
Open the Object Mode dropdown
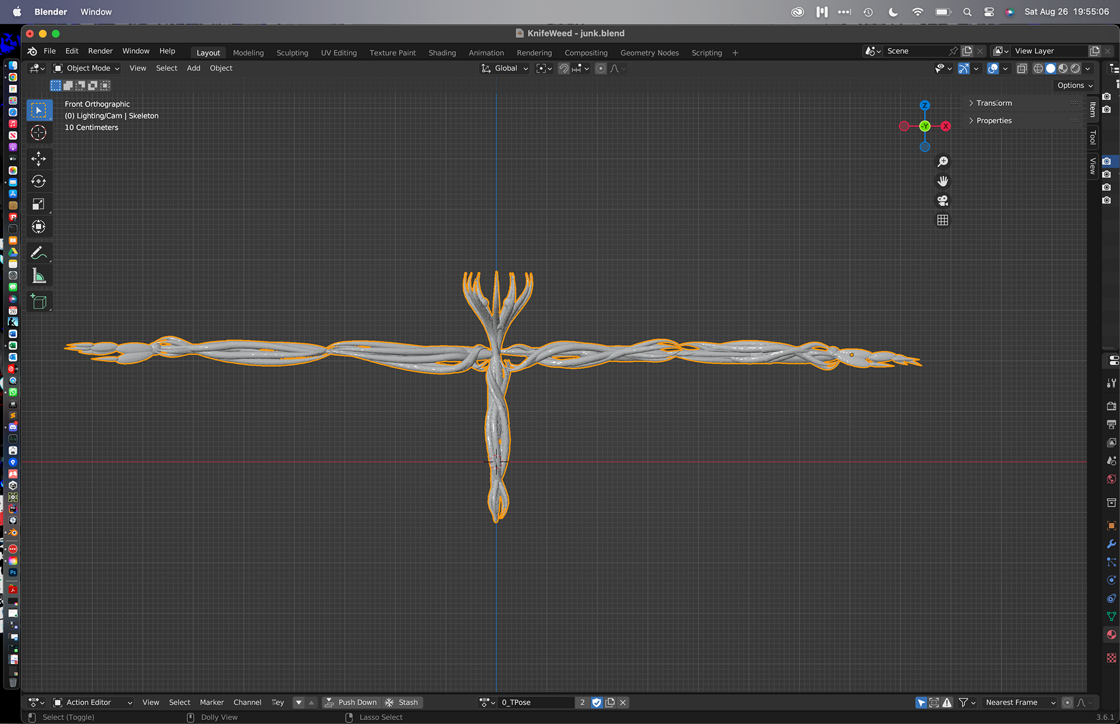[86, 68]
